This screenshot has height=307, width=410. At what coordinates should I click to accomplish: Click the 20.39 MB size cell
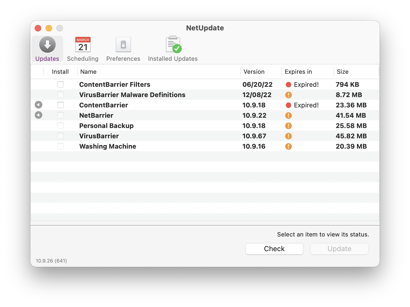click(351, 146)
